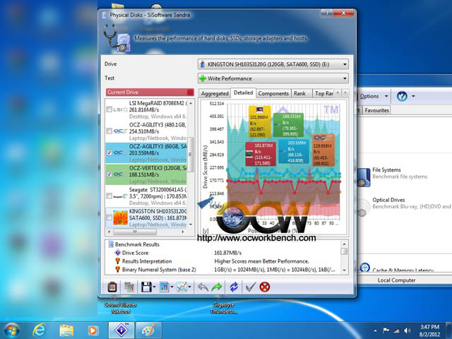Click the bar chart options icon

[164, 287]
